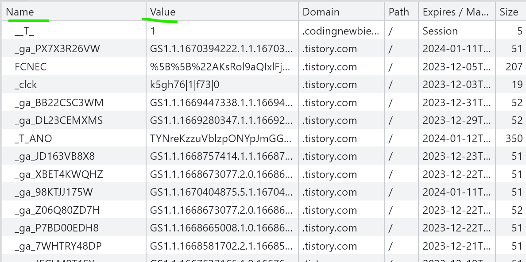The width and height of the screenshot is (526, 262).
Task: Select the _ga_XBET4KWQHZ cookie name
Action: (59, 174)
